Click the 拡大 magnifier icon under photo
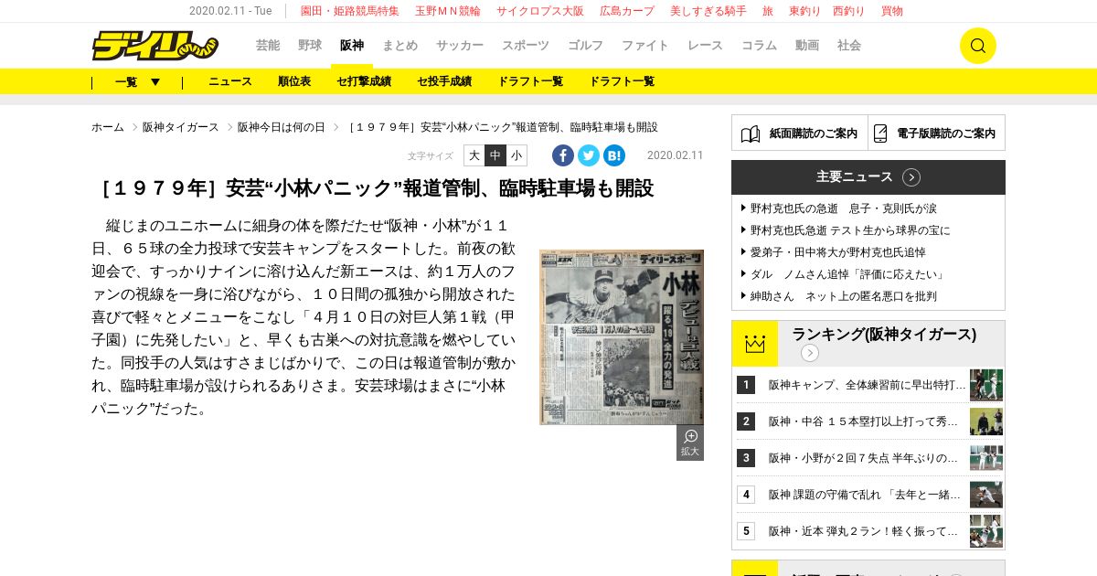The width and height of the screenshot is (1097, 576). pyautogui.click(x=690, y=443)
